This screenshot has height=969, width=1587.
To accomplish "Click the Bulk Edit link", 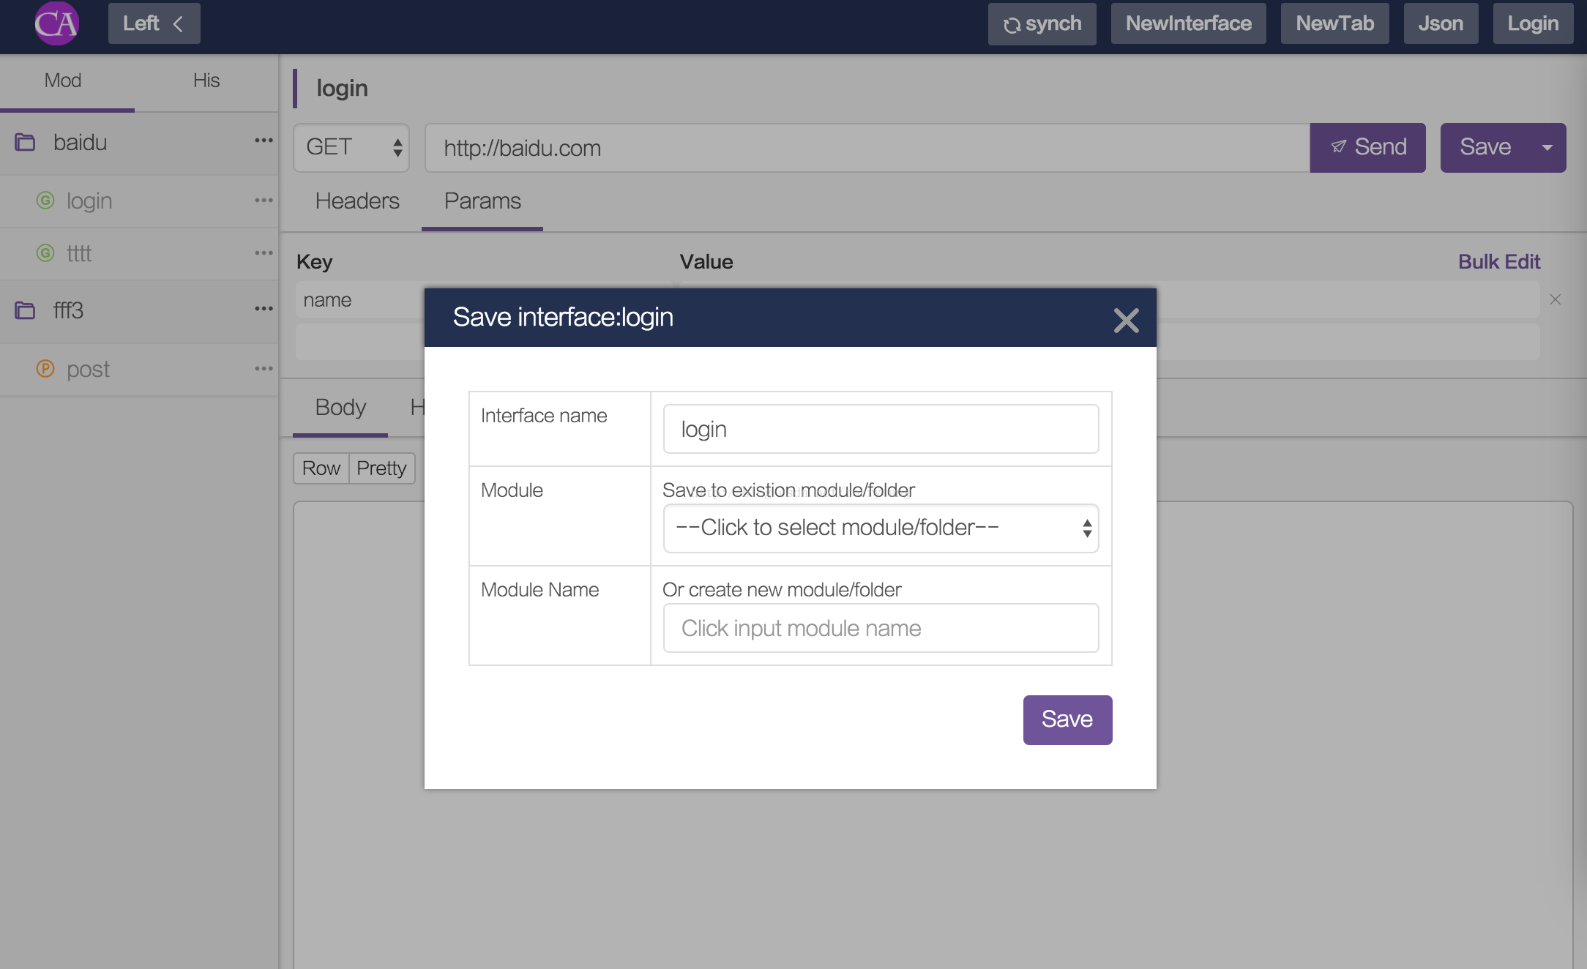I will (1499, 262).
